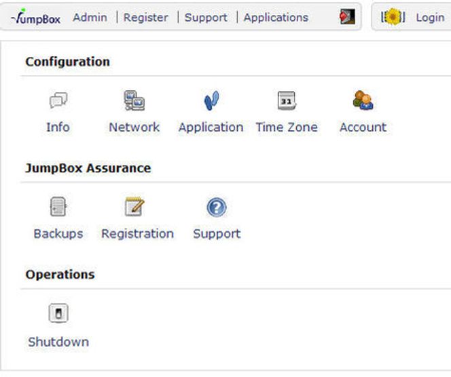Open the Registration notepad icon
The width and height of the screenshot is (451, 377).
(x=134, y=206)
